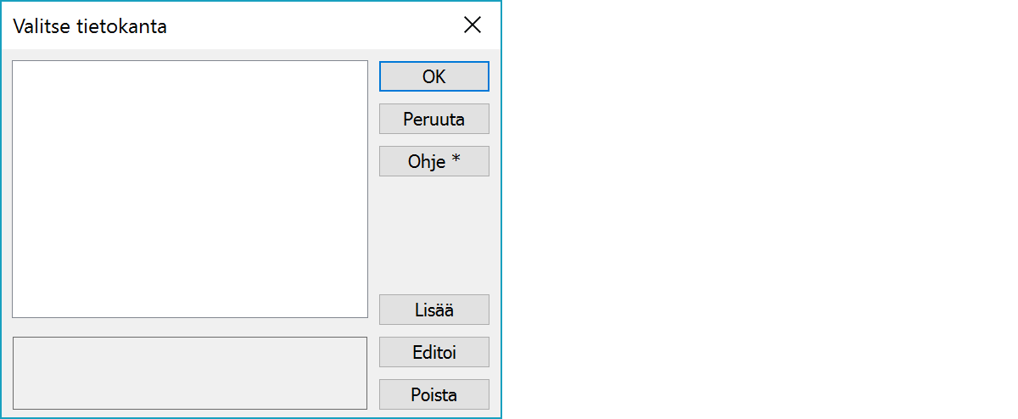
Task: Dismiss the dialog via the Peruuta button
Action: (433, 119)
